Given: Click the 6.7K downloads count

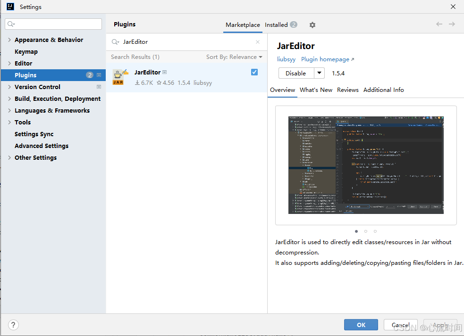Looking at the screenshot, I should [144, 83].
